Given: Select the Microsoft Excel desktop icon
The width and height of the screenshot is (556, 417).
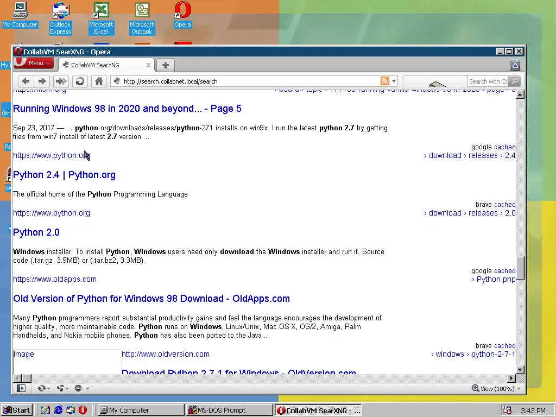Looking at the screenshot, I should pyautogui.click(x=101, y=18).
